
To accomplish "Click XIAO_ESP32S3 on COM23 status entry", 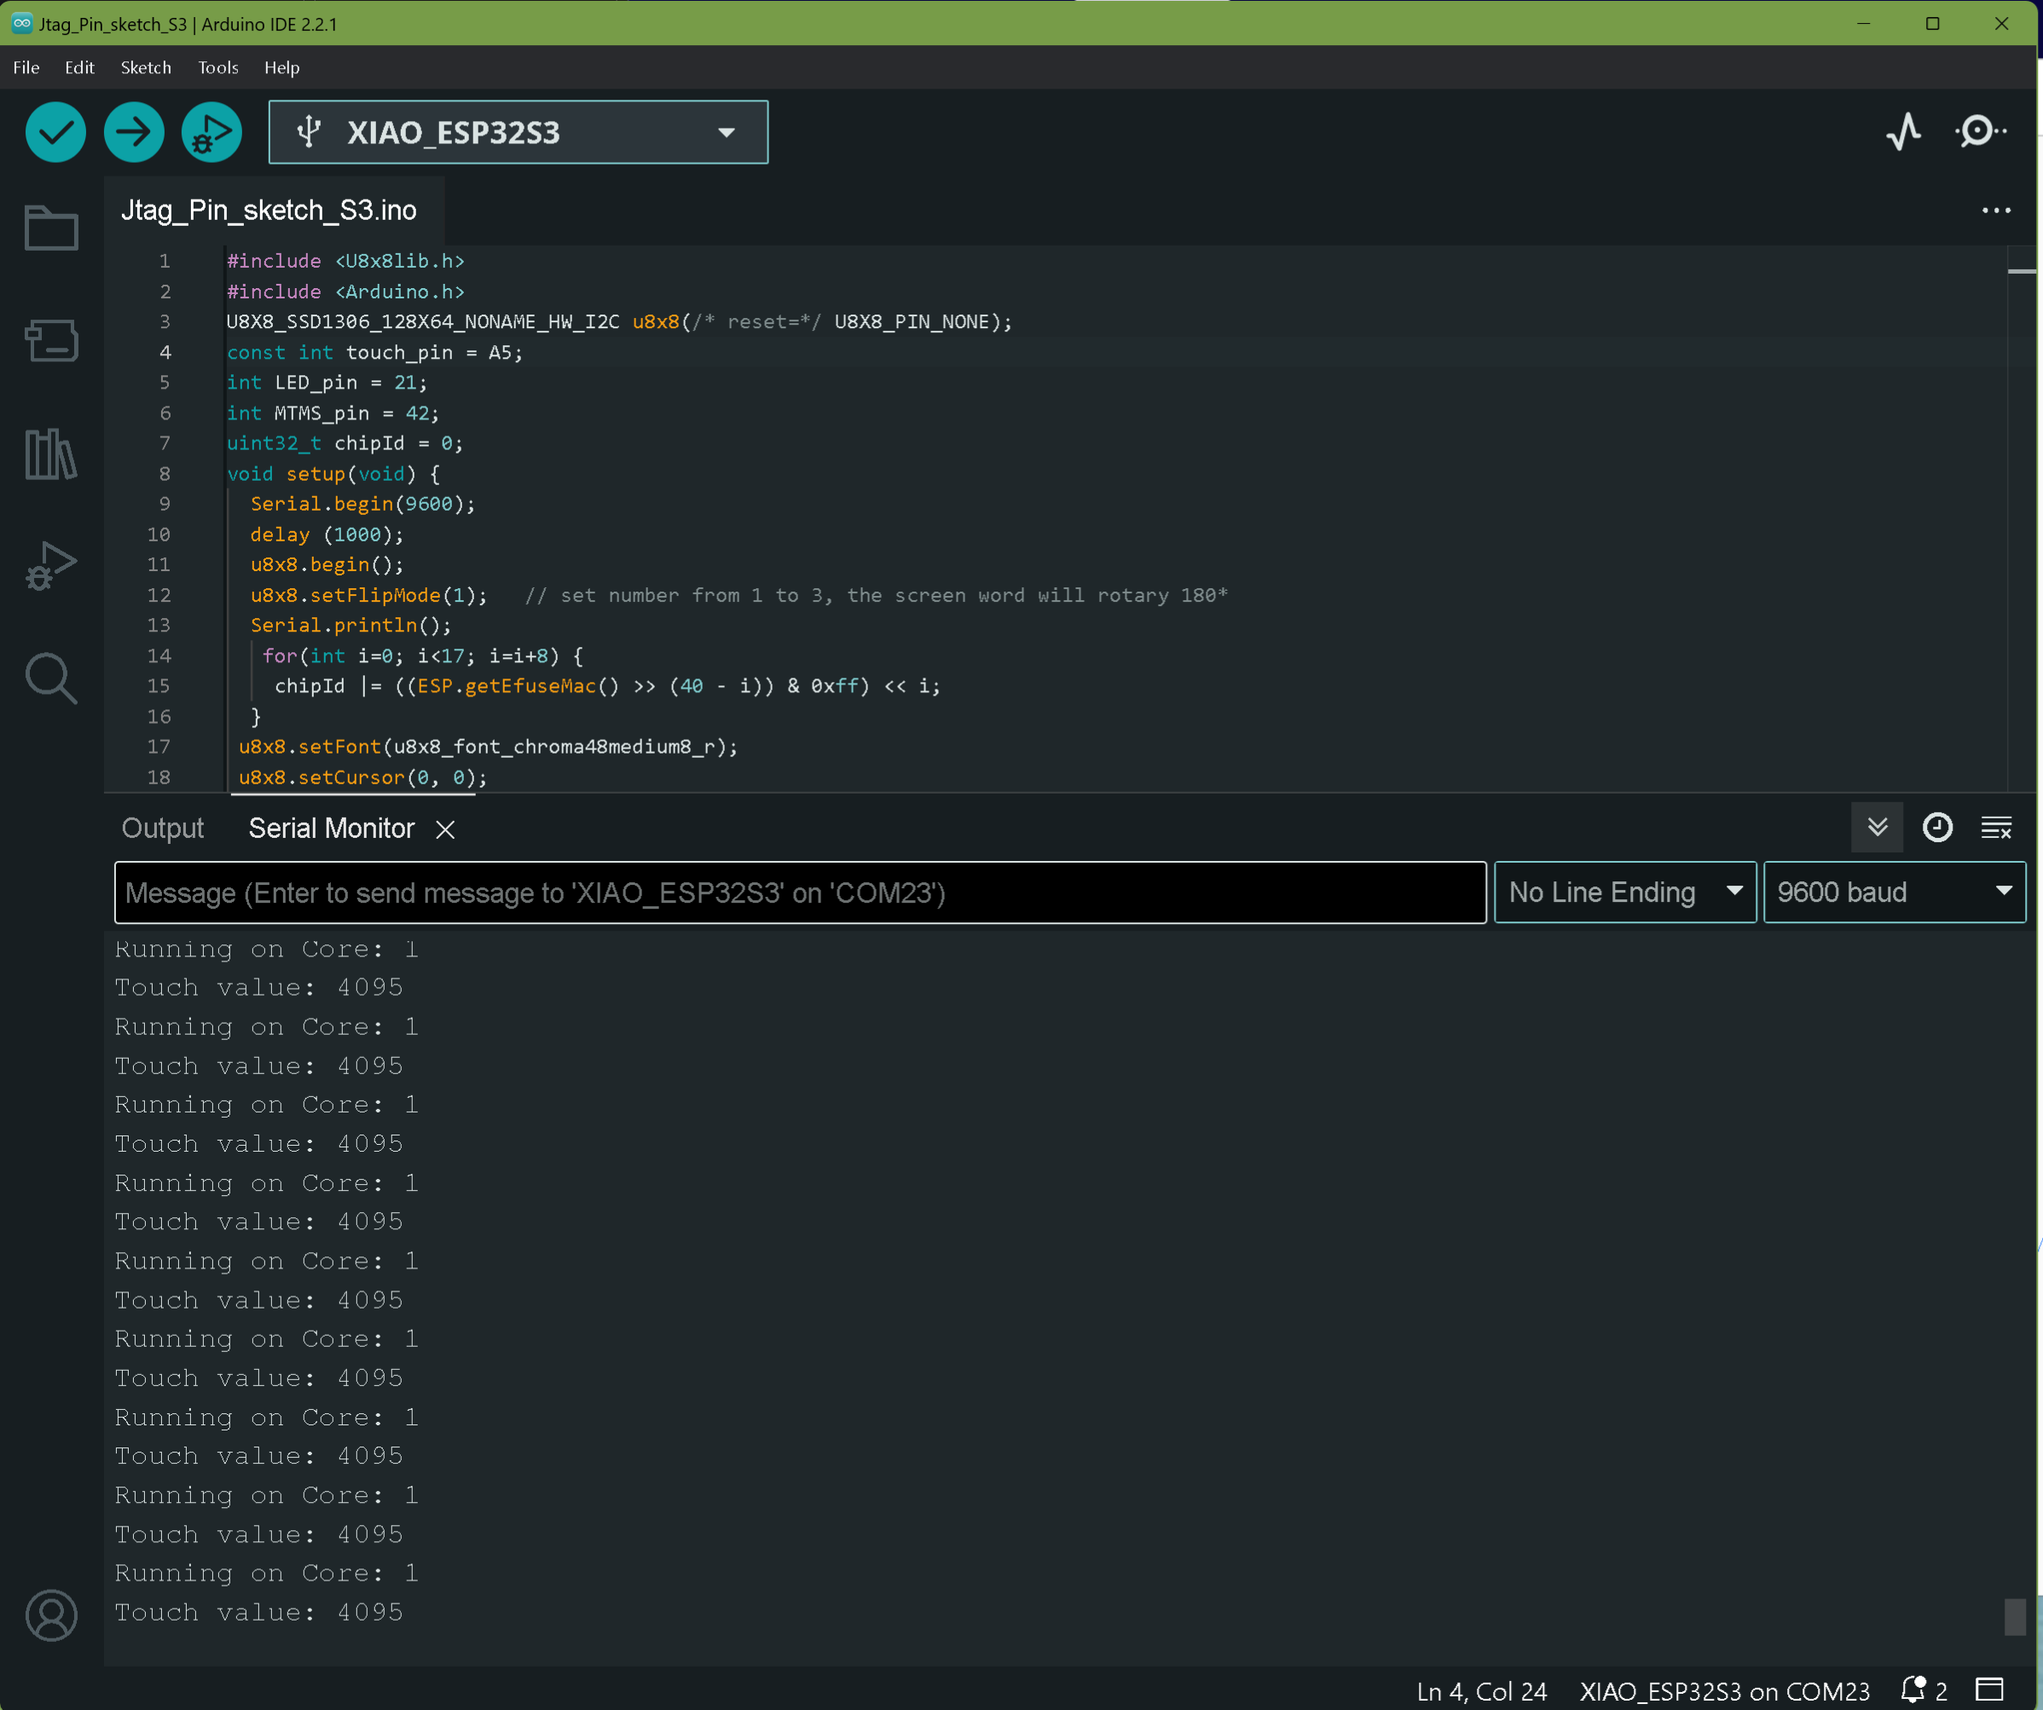I will (x=1724, y=1690).
